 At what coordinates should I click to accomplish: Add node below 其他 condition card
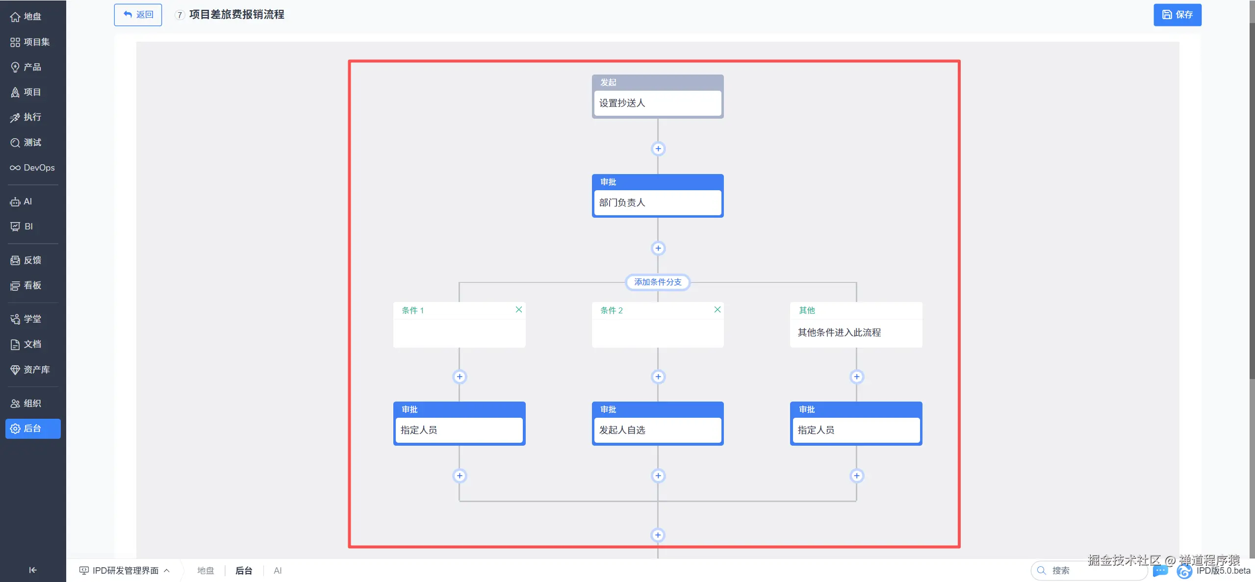click(x=856, y=377)
